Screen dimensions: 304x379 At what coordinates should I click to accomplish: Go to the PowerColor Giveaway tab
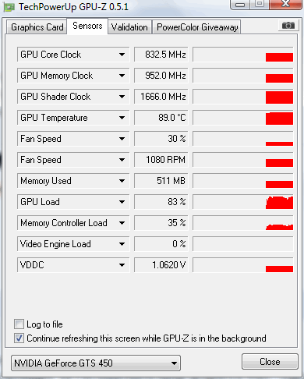point(197,27)
